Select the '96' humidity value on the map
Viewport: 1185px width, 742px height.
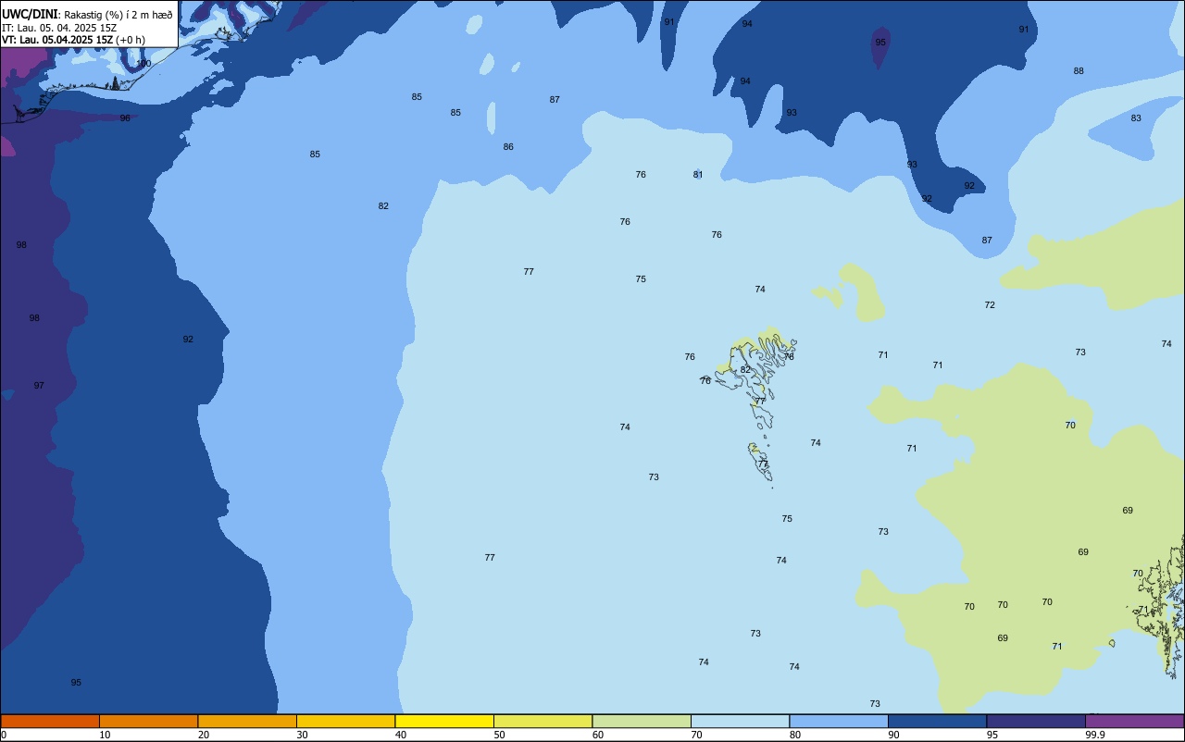tap(125, 118)
